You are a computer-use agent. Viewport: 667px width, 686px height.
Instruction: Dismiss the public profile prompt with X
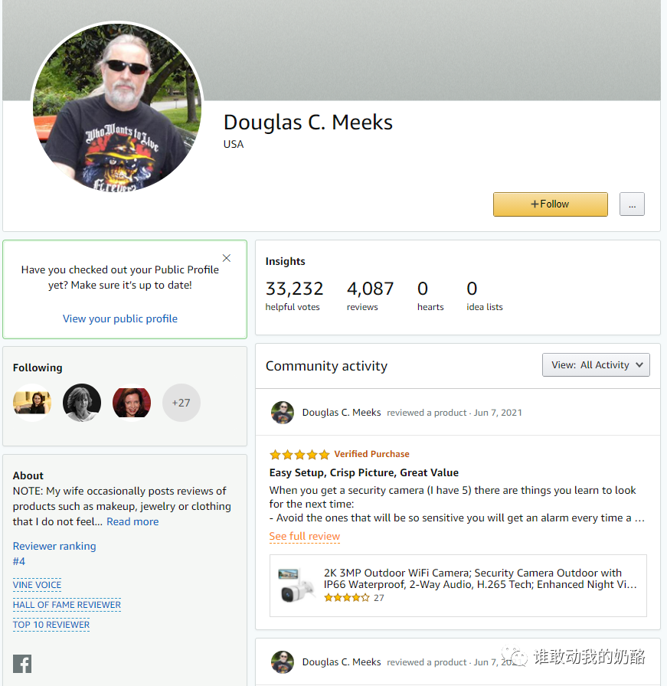(x=226, y=258)
